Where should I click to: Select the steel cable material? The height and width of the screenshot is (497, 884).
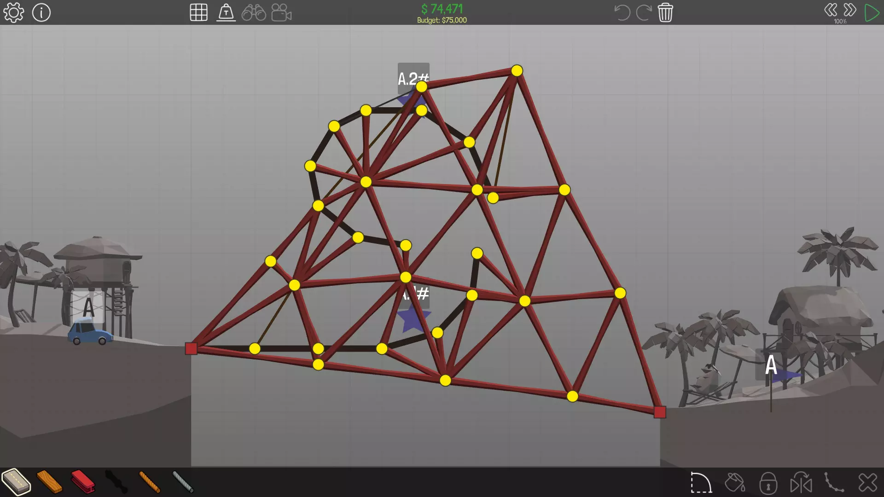point(183,482)
